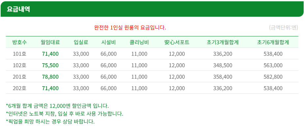Select room 101호 in the table
Image resolution: width=305 pixels, height=137 pixels.
pos(19,54)
